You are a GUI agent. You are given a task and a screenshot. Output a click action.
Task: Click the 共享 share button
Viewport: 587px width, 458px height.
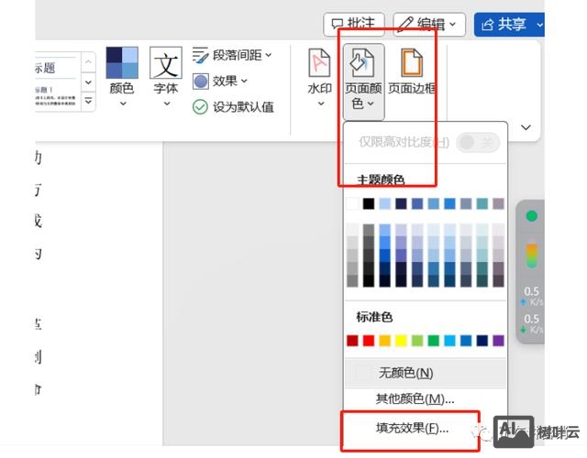click(504, 25)
